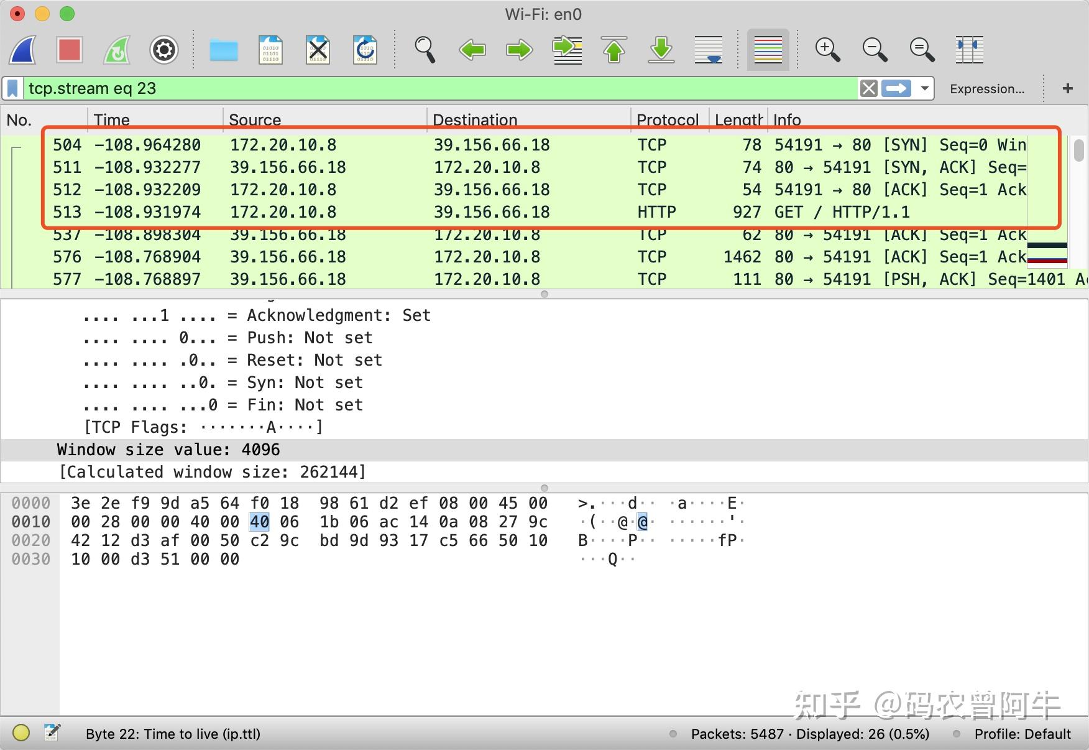Find a packet using the magnifier icon
1089x750 pixels.
[425, 50]
